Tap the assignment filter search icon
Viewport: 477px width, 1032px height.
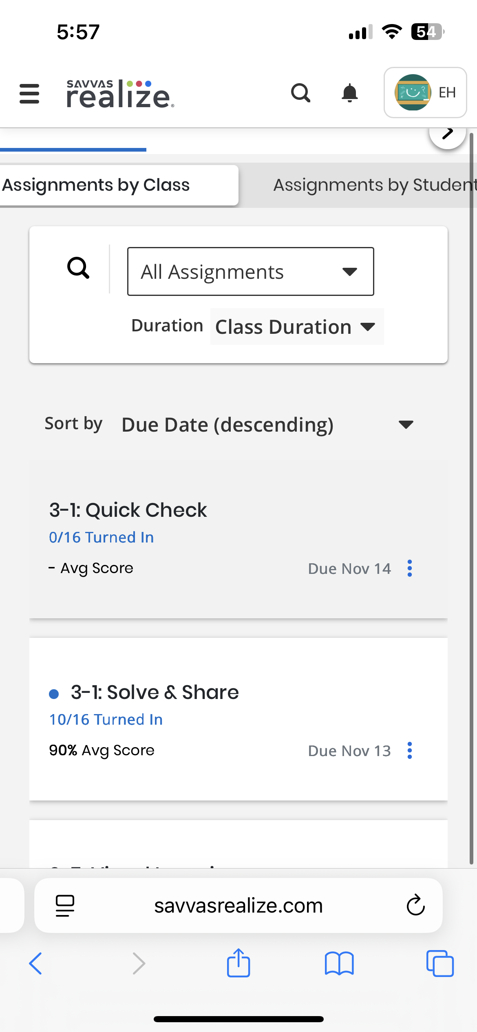[78, 268]
